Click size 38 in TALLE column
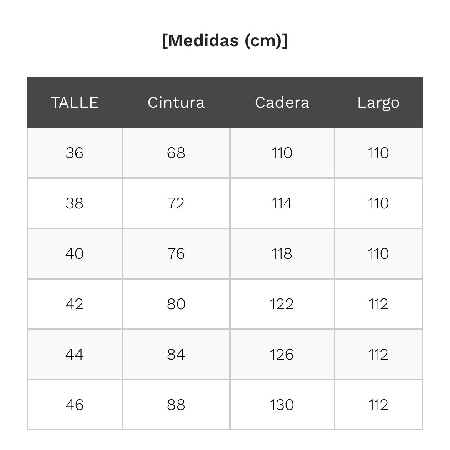 pyautogui.click(x=75, y=203)
